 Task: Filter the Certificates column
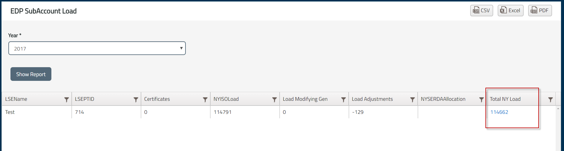[x=205, y=100]
